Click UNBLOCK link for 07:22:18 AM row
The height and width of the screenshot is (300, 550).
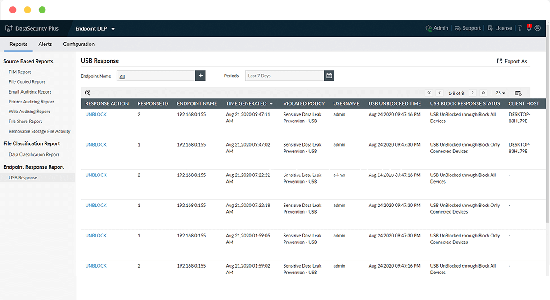pyautogui.click(x=96, y=205)
